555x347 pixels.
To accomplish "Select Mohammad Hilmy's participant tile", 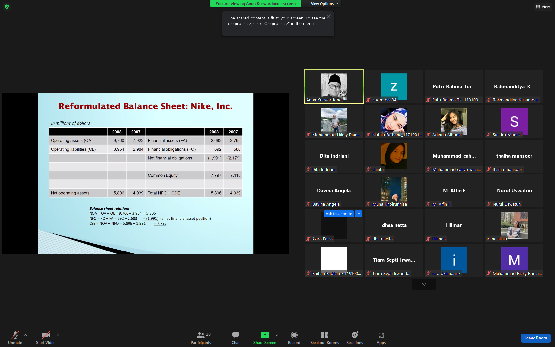I will pyautogui.click(x=334, y=121).
